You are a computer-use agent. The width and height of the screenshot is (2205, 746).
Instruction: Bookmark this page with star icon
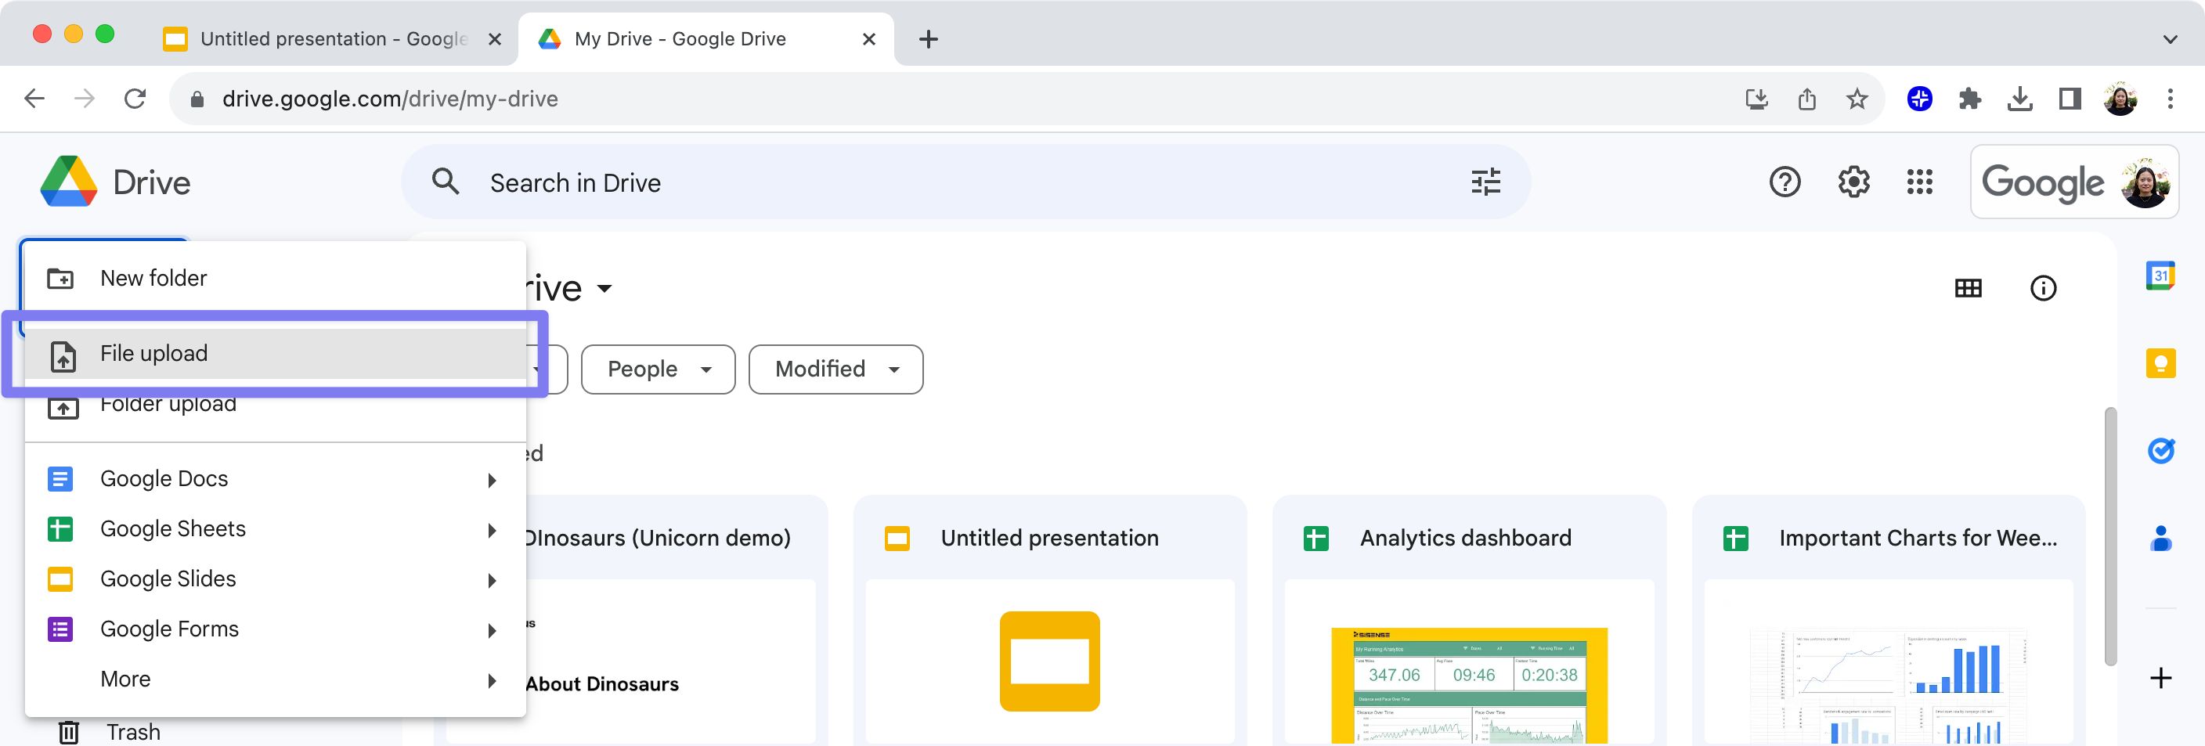[x=1856, y=99]
